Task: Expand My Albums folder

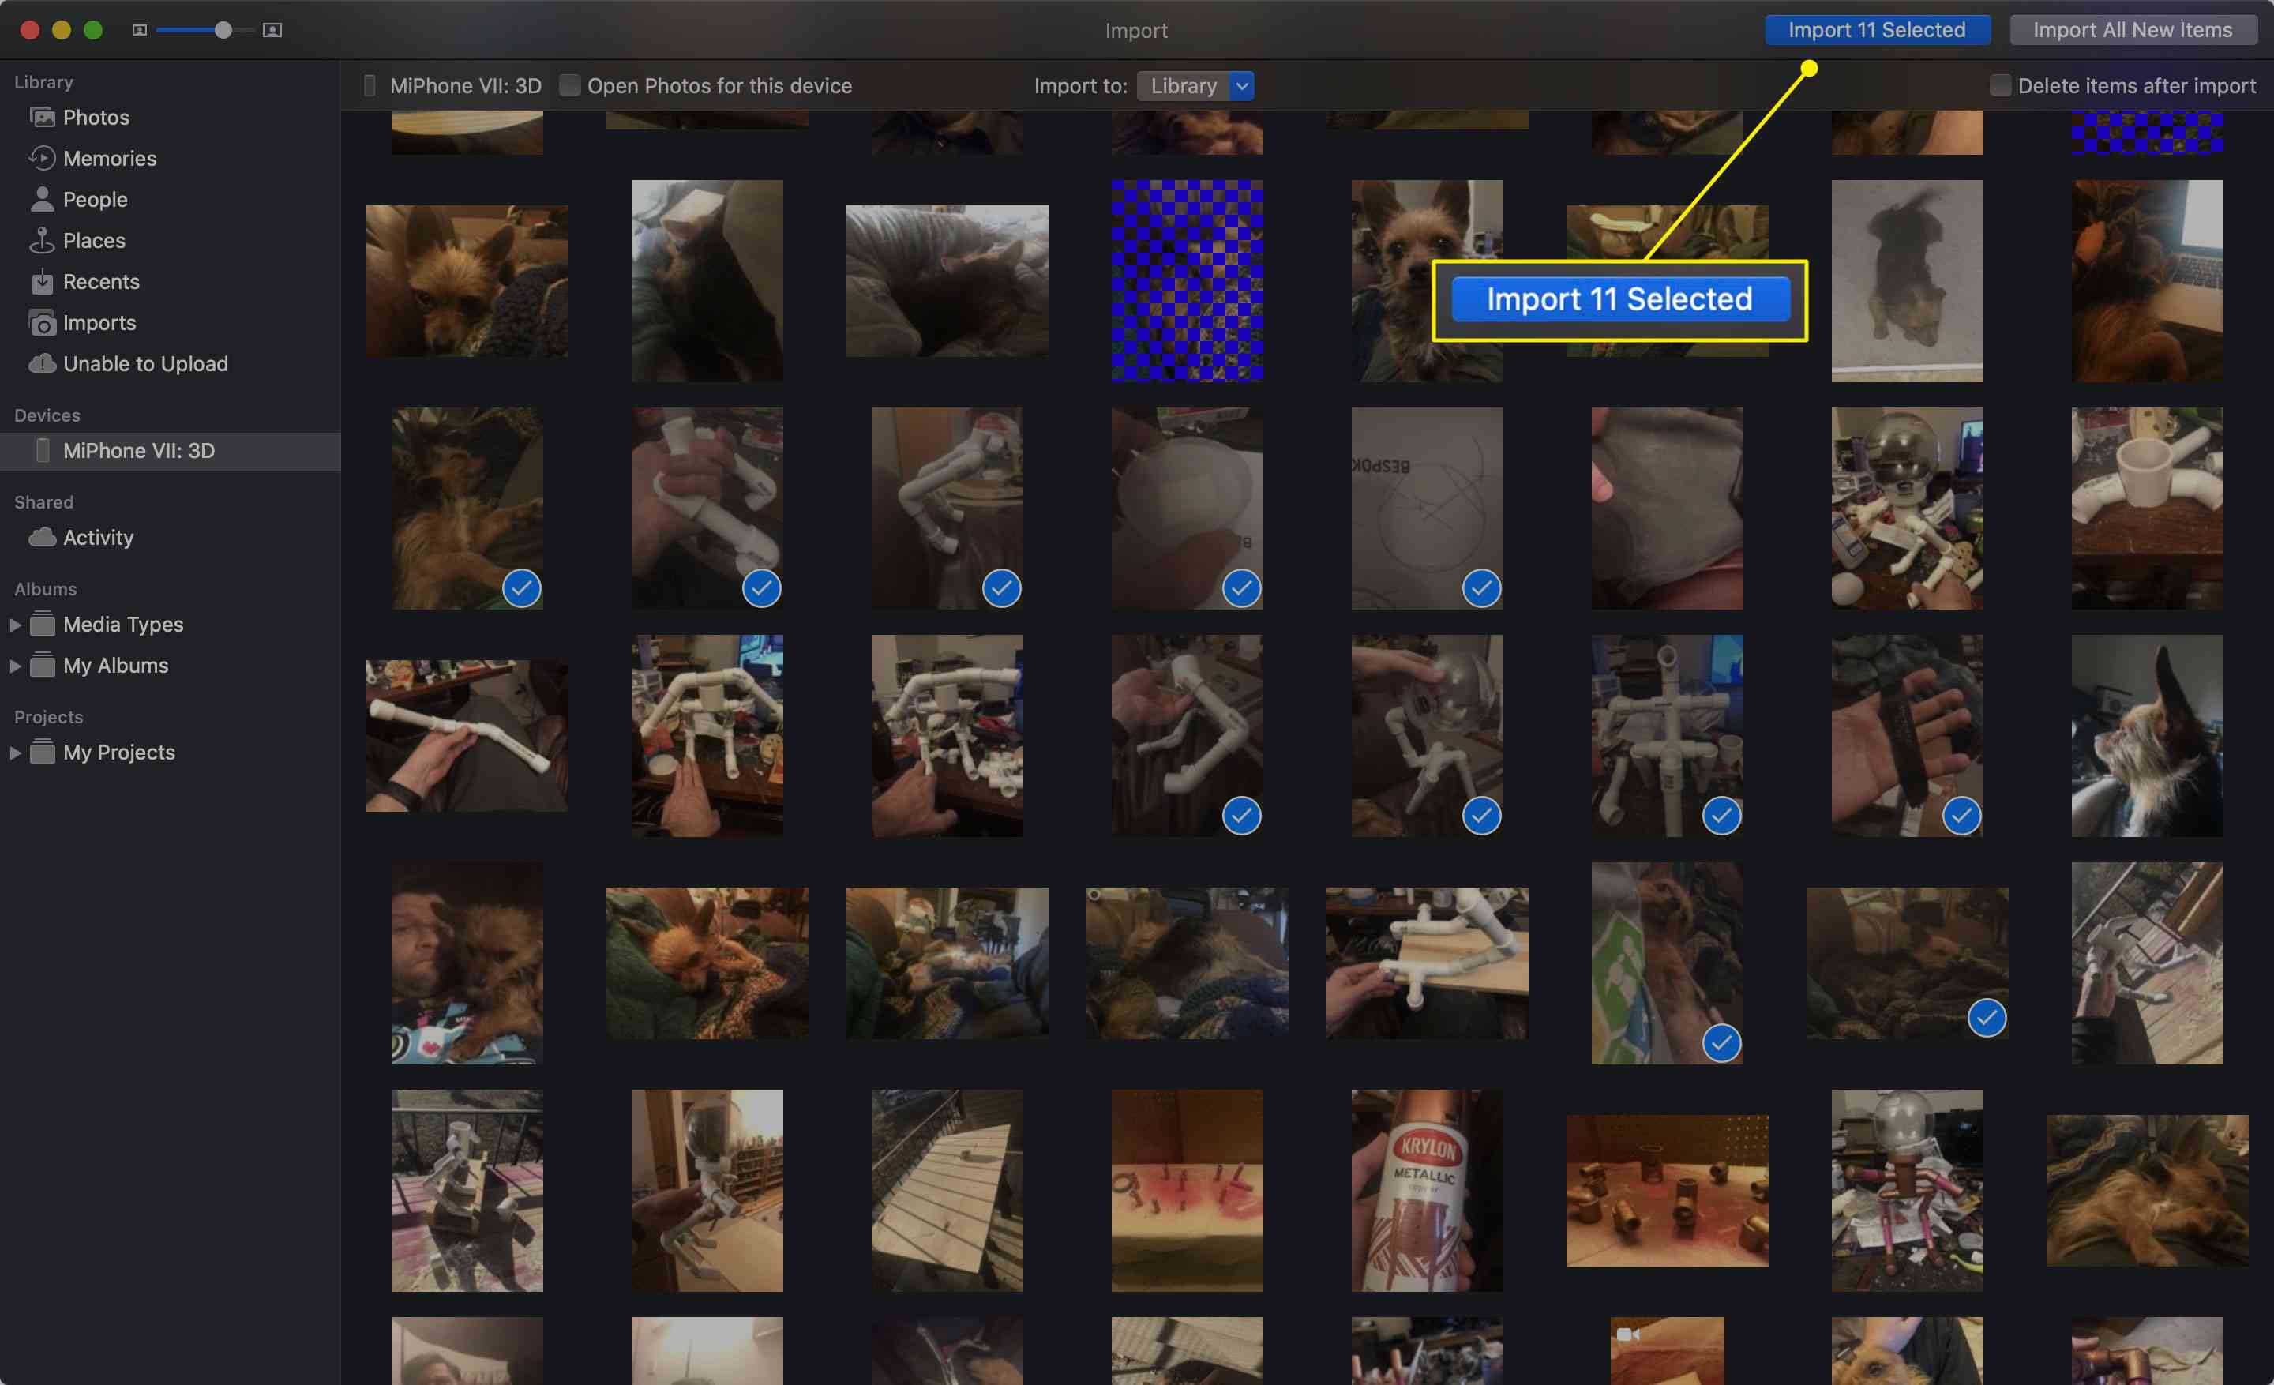Action: 18,664
